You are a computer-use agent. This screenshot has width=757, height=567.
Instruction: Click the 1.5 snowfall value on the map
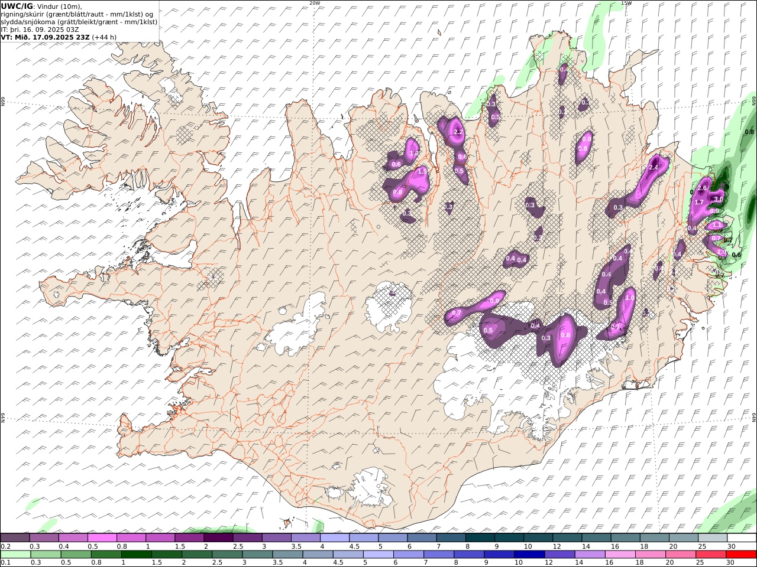tap(422, 171)
